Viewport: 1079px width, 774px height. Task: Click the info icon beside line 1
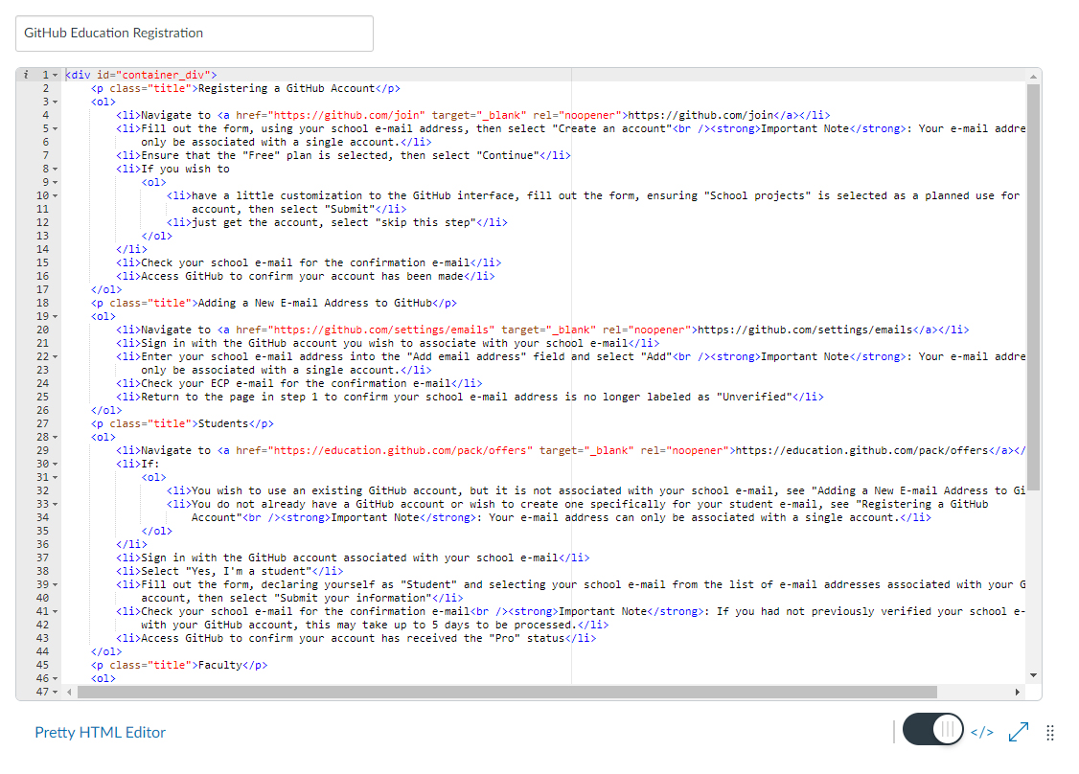tap(26, 75)
